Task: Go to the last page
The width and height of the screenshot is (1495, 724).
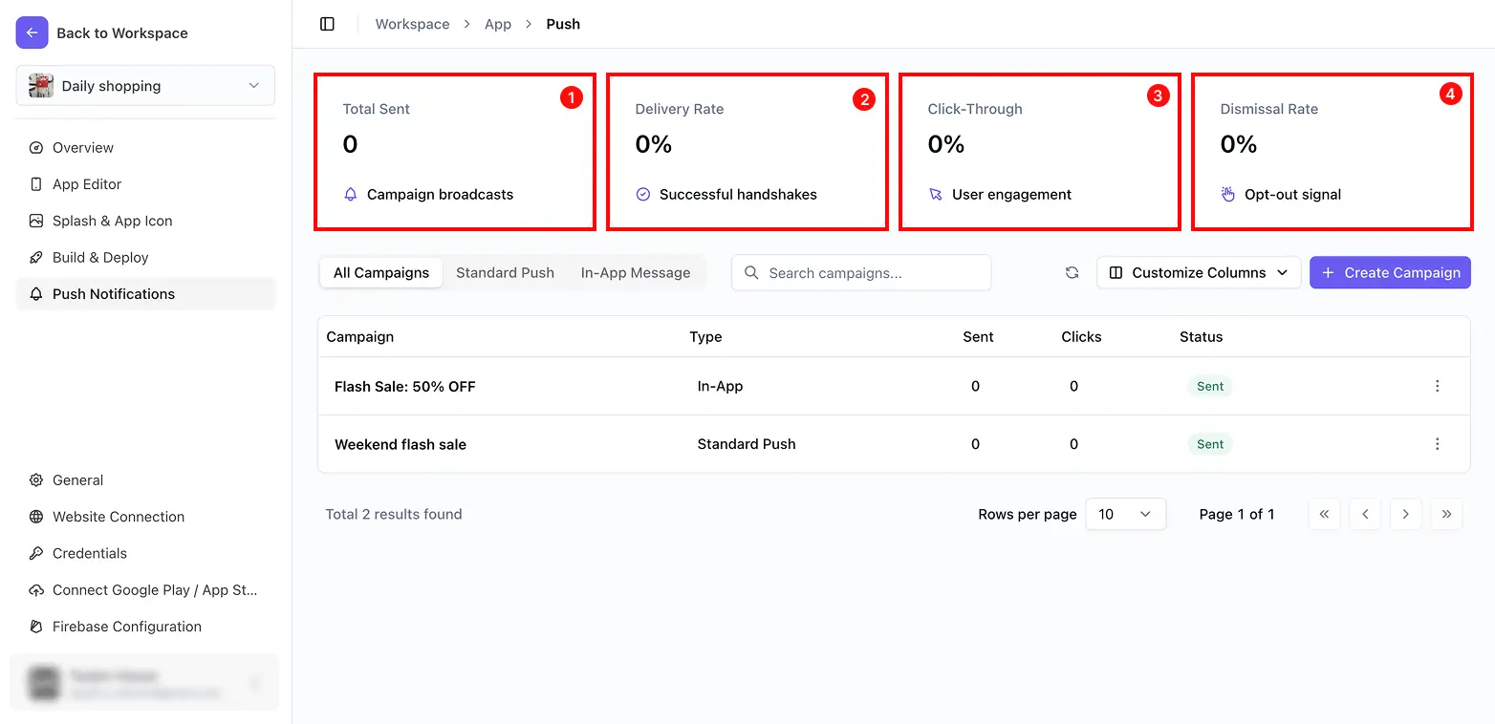Action: click(1446, 514)
